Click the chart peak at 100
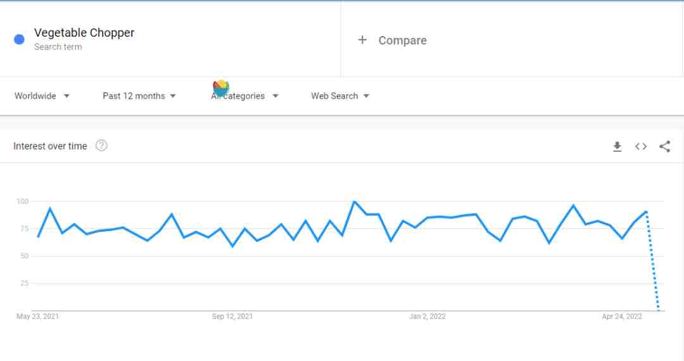This screenshot has width=684, height=361. point(354,202)
